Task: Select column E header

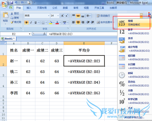Action: pyautogui.click(x=84, y=43)
